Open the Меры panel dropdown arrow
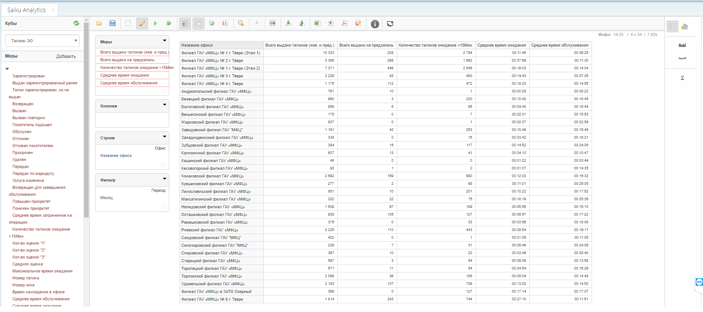This screenshot has width=703, height=312. [164, 41]
